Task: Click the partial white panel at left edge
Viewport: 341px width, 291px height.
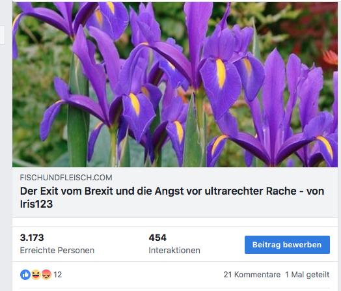Action: (x=2, y=35)
